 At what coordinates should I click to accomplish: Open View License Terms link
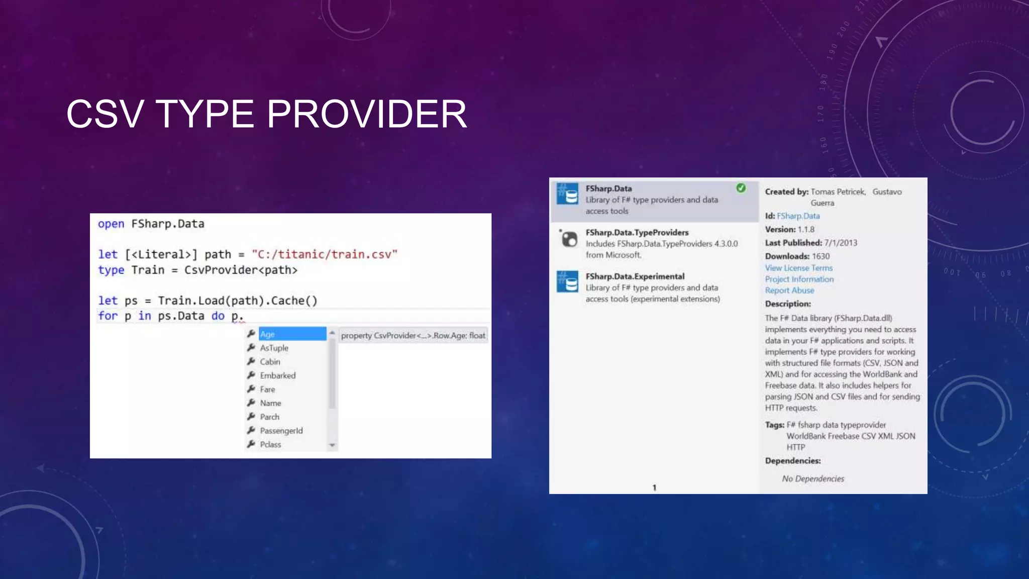coord(799,268)
